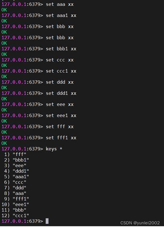Click the "keys *" command text
This screenshot has height=228, width=164.
coord(54,149)
